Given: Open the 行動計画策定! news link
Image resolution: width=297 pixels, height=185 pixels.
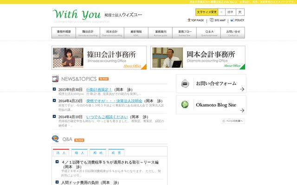Looking at the screenshot, I should pos(99,90).
